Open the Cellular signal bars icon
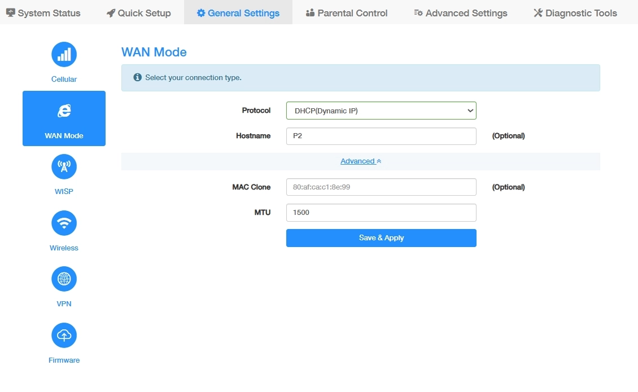638x392 pixels. (64, 54)
